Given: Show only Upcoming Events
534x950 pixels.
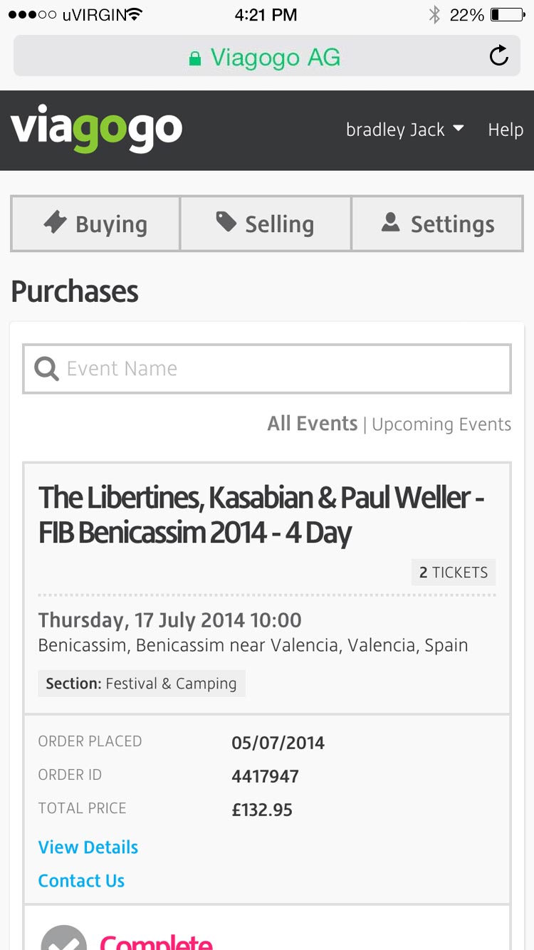Looking at the screenshot, I should (441, 424).
